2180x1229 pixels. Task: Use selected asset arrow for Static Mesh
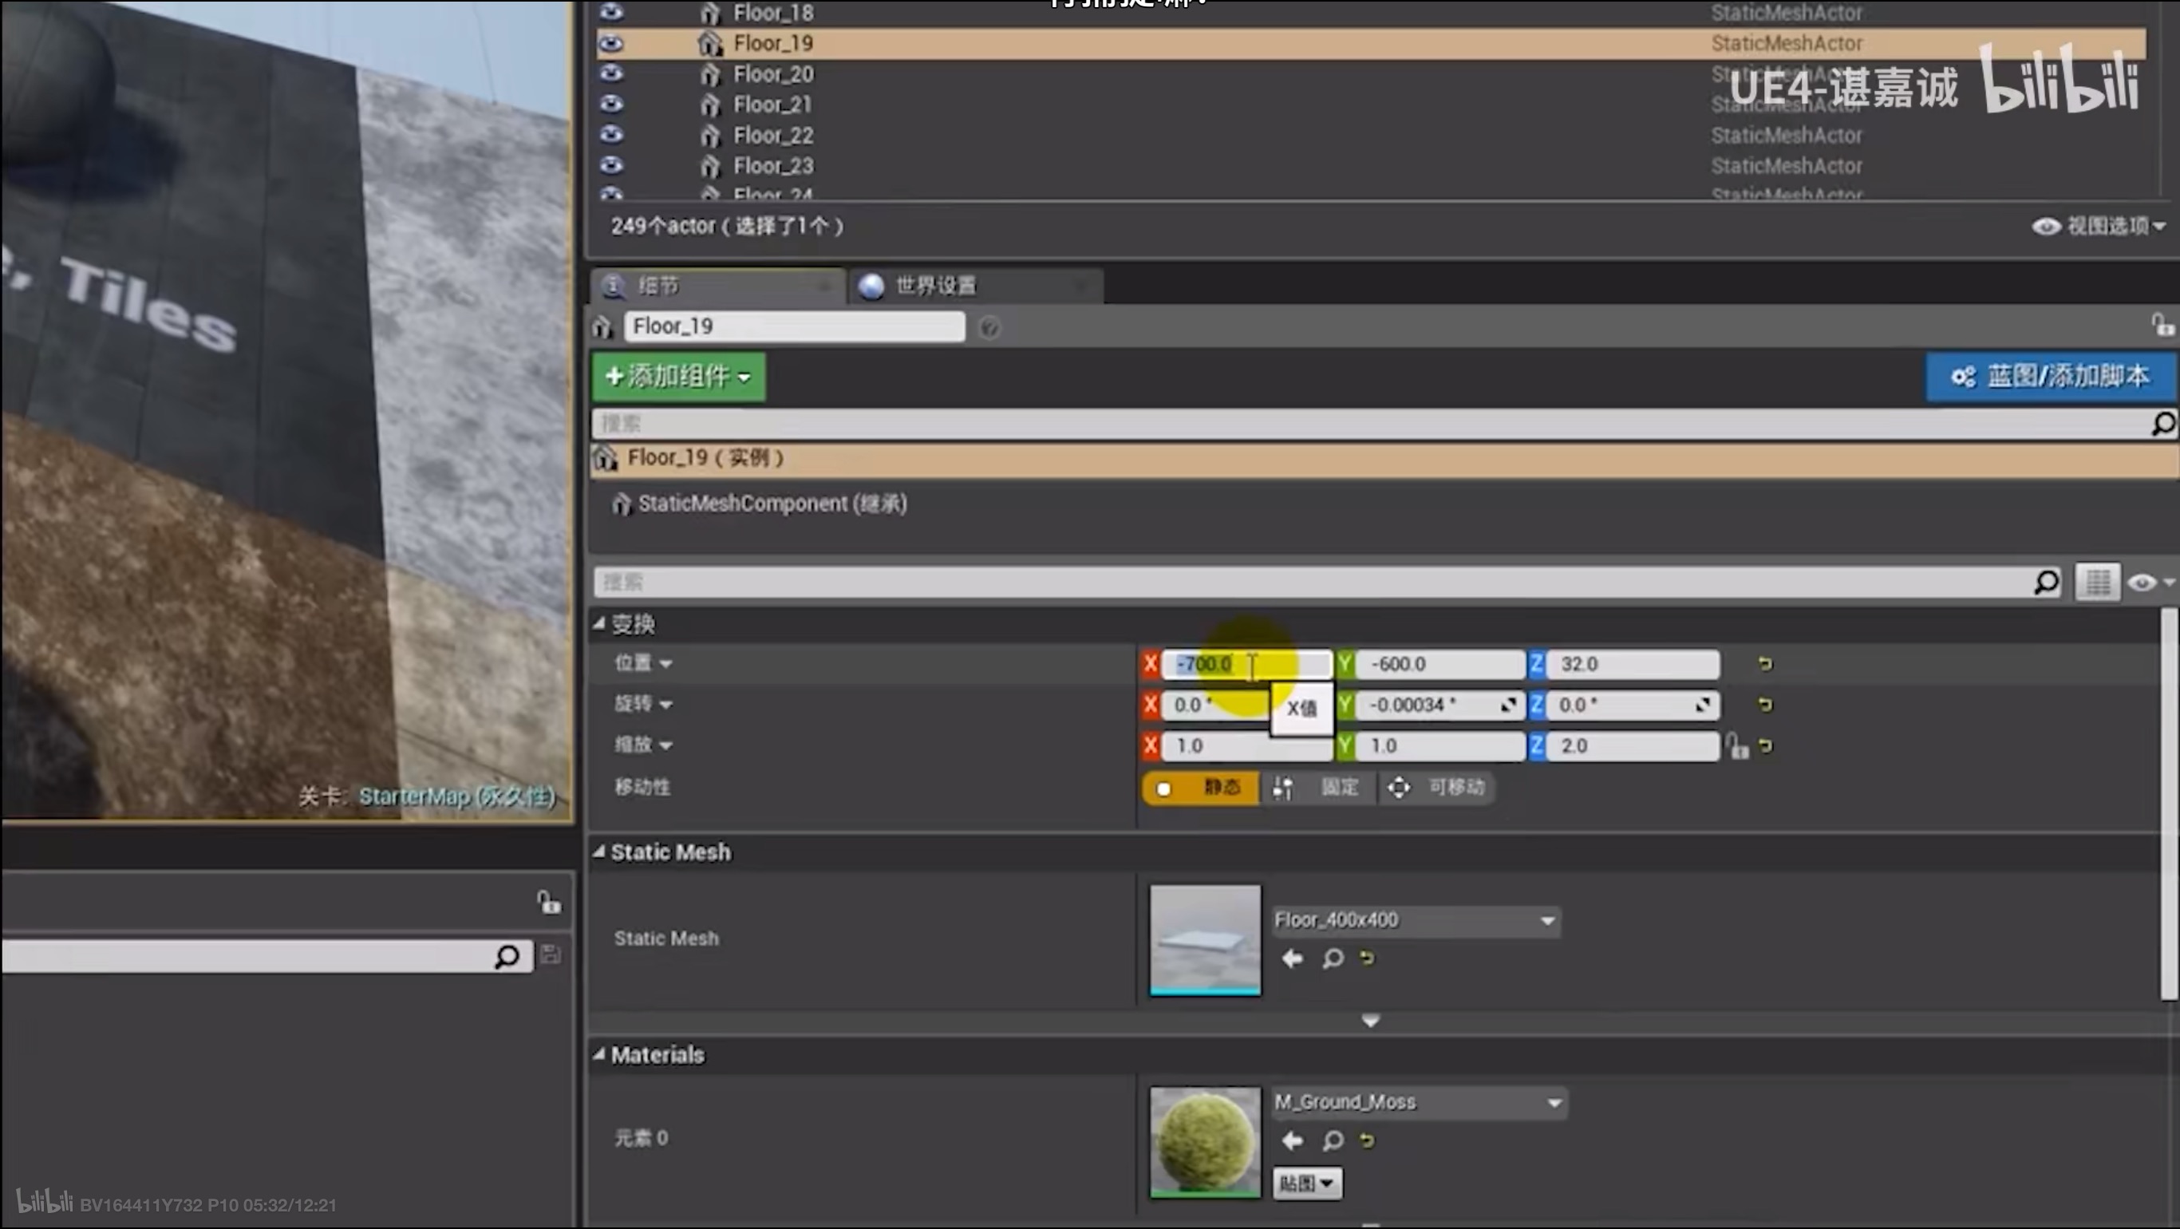click(1291, 958)
